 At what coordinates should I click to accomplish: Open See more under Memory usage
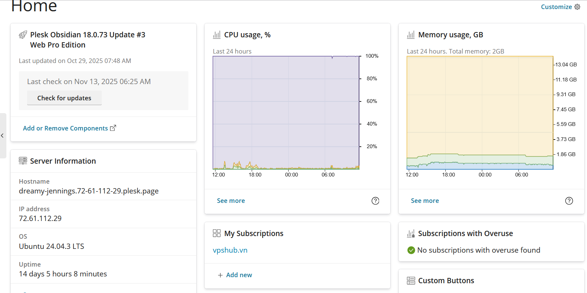click(425, 201)
